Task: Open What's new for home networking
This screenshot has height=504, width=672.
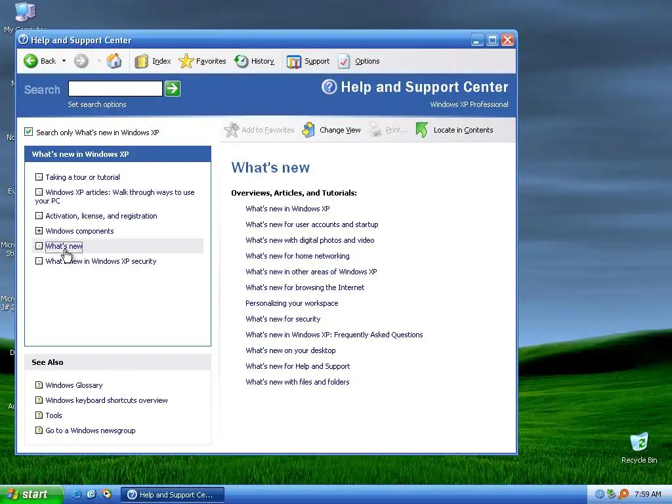Action: 297,256
